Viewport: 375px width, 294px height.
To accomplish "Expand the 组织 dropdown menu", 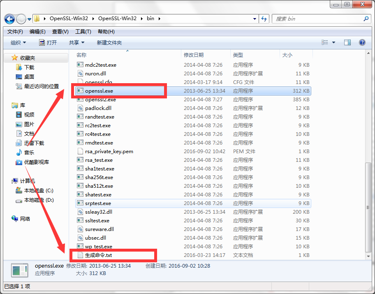I will point(18,43).
